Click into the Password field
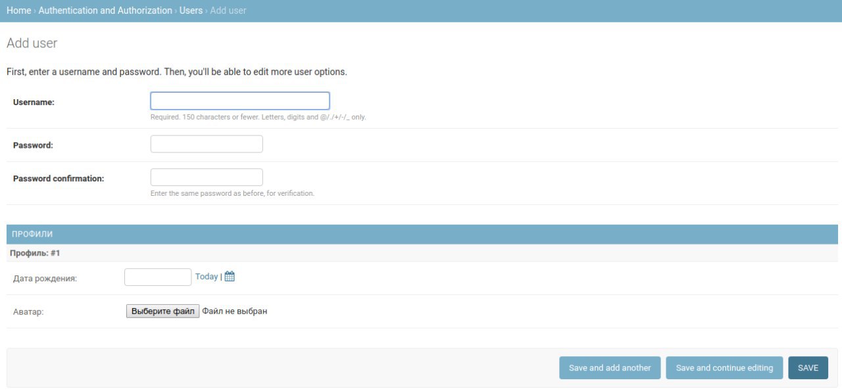Image resolution: width=842 pixels, height=391 pixels. click(207, 144)
